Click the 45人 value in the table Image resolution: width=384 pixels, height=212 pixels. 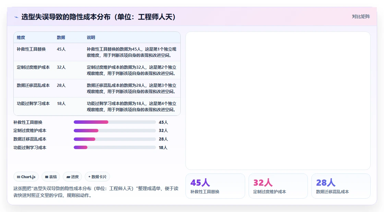61,49
